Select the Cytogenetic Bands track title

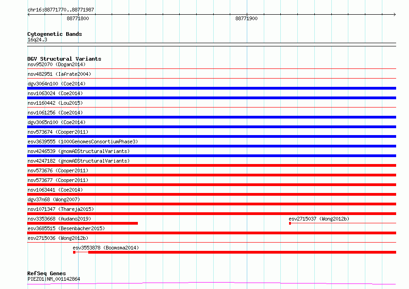point(55,34)
